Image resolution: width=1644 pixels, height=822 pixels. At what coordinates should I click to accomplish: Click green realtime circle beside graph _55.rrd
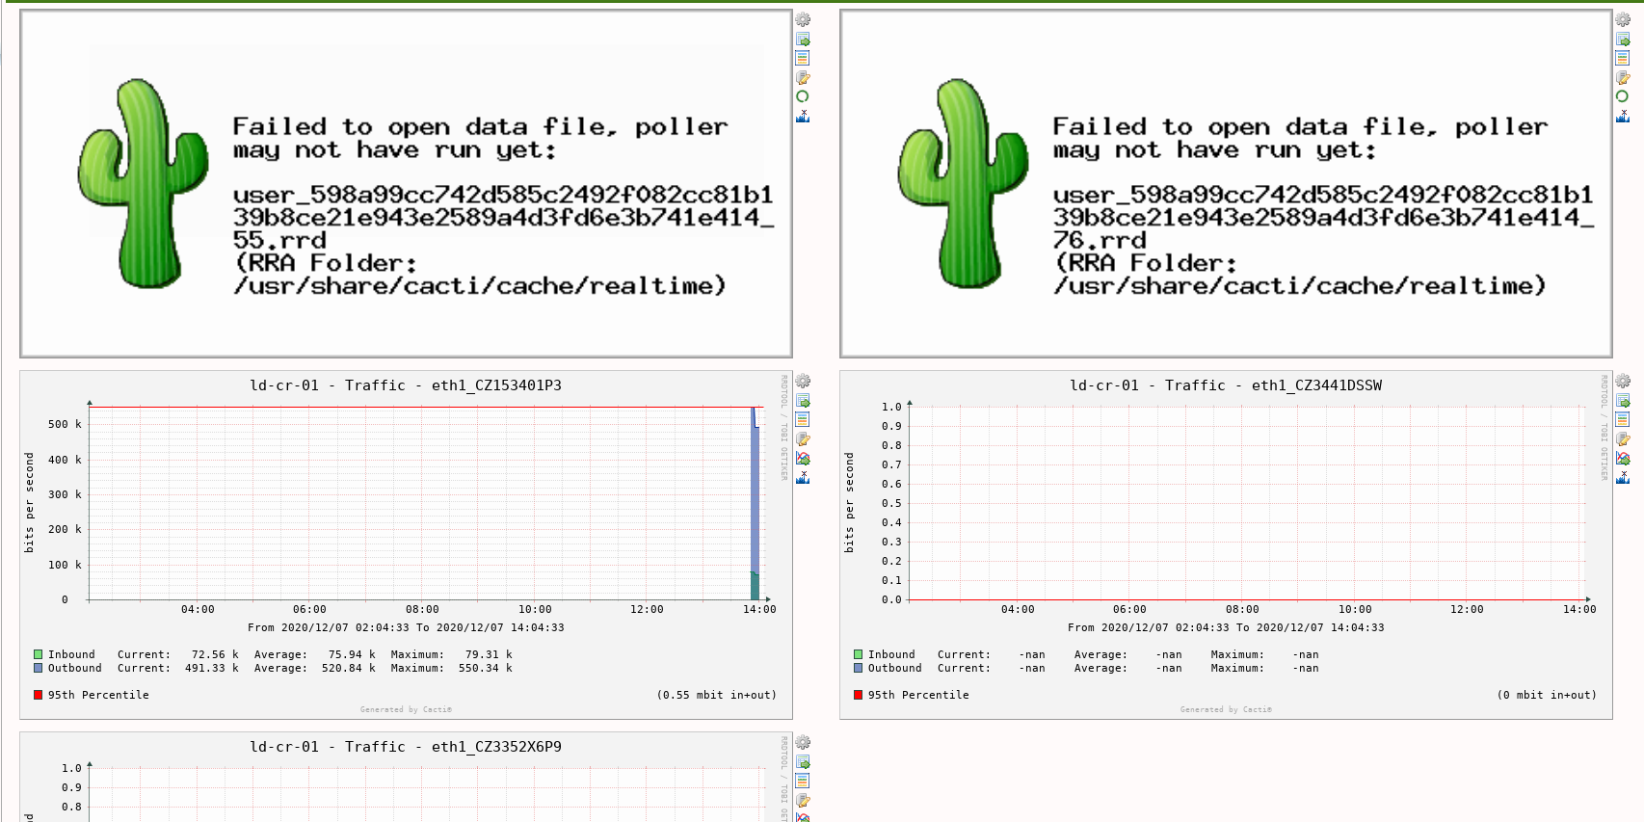pyautogui.click(x=803, y=96)
